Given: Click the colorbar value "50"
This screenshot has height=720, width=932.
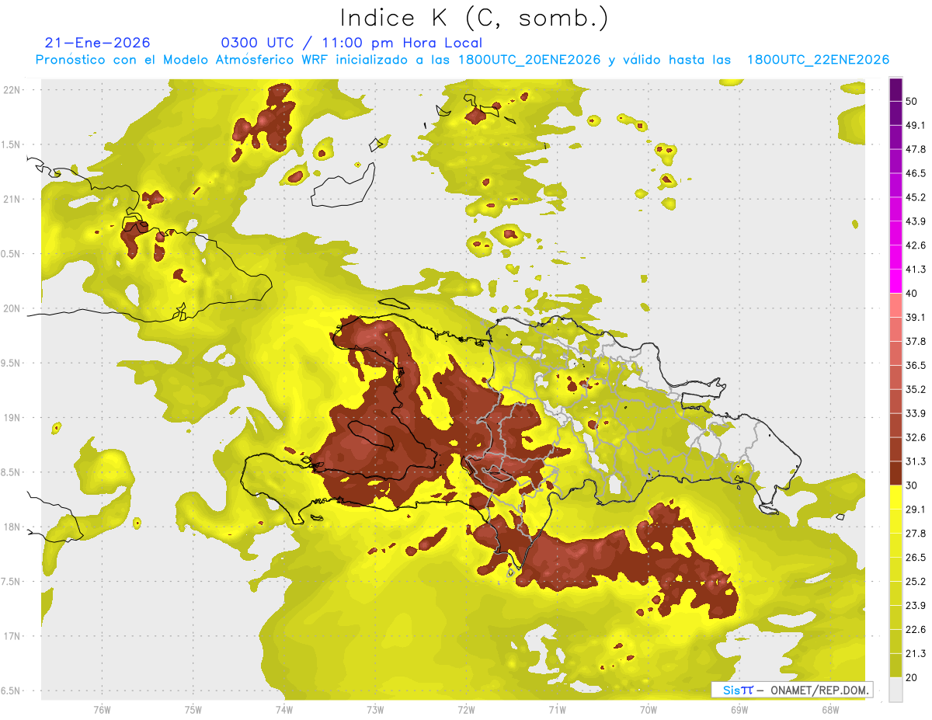Looking at the screenshot, I should [913, 102].
